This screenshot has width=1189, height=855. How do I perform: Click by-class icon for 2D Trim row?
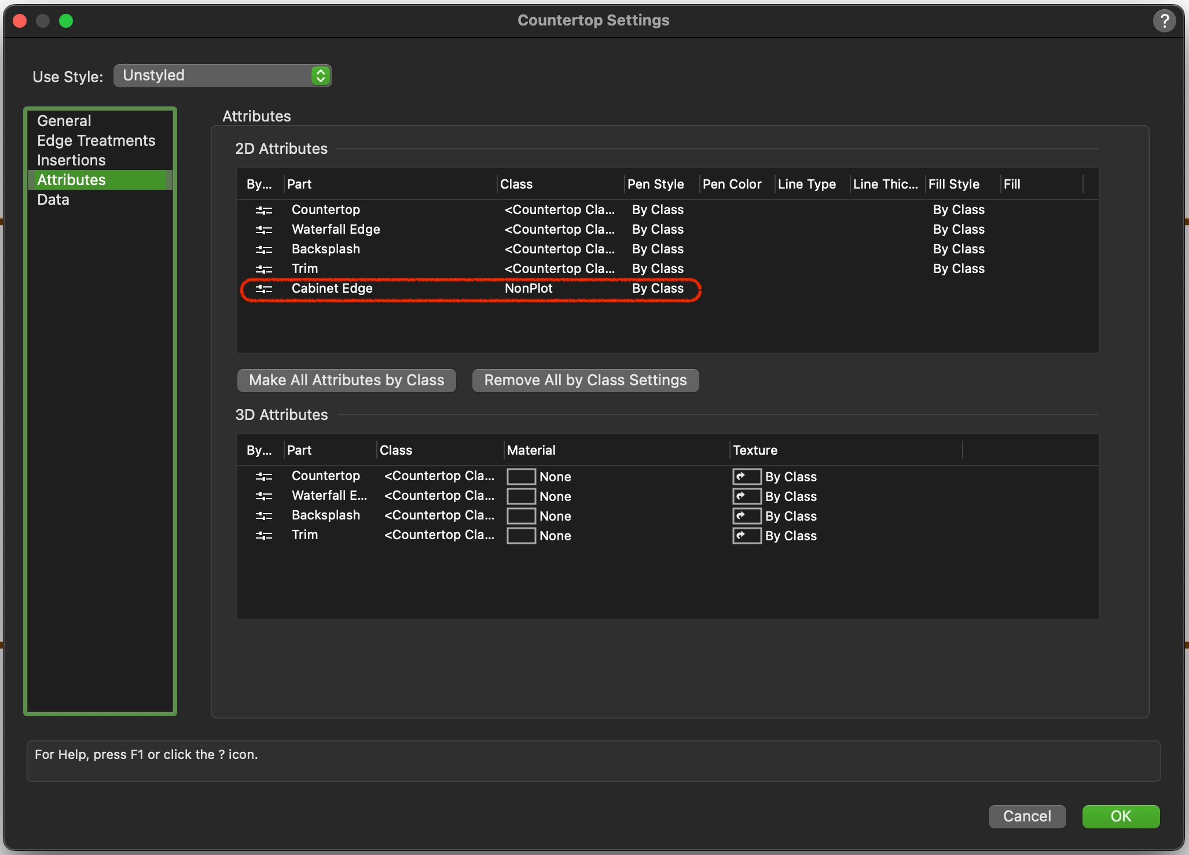pyautogui.click(x=264, y=269)
